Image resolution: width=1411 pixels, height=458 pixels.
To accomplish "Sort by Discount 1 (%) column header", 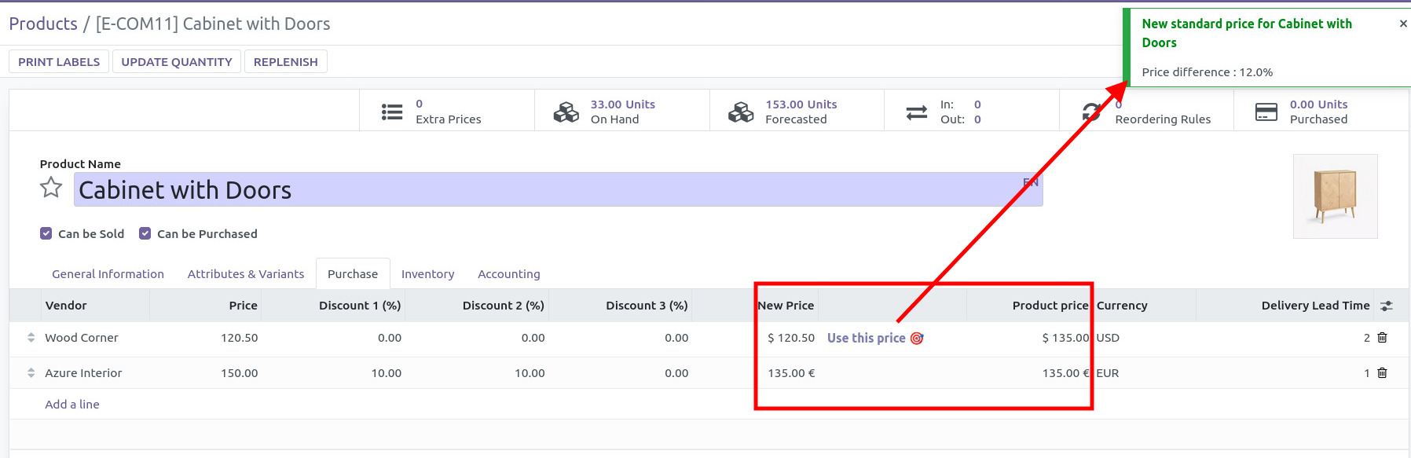I will (333, 306).
